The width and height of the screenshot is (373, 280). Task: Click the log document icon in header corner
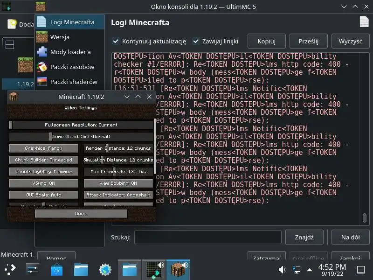tap(364, 21)
